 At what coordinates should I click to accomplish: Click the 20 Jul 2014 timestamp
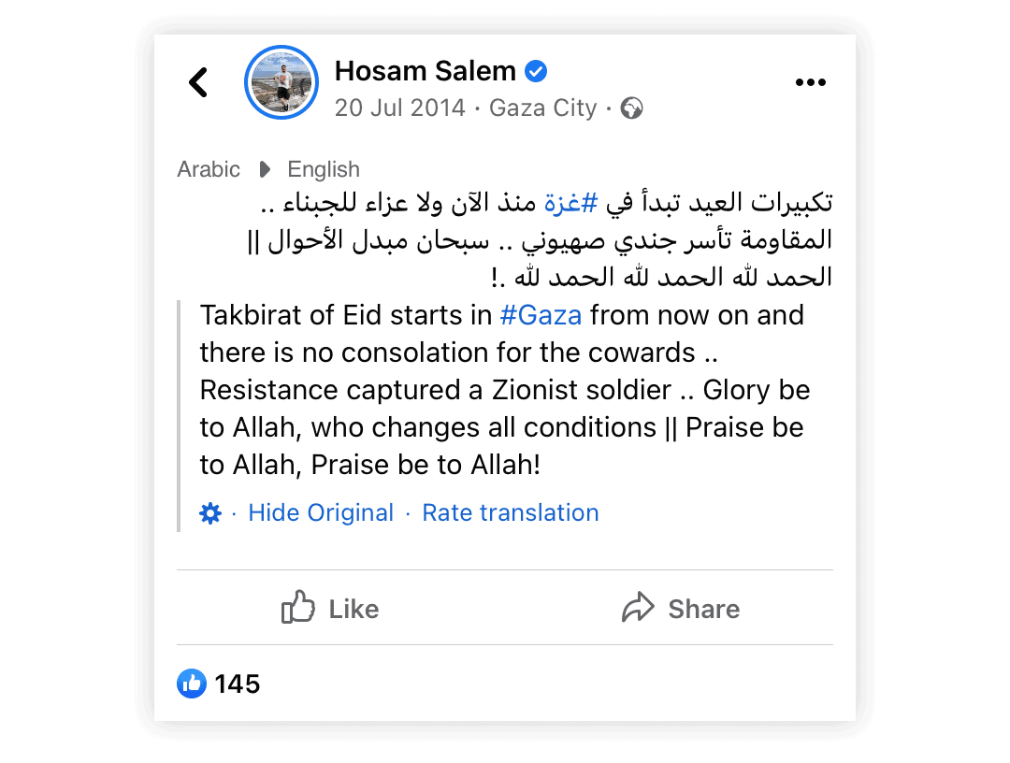tap(399, 108)
